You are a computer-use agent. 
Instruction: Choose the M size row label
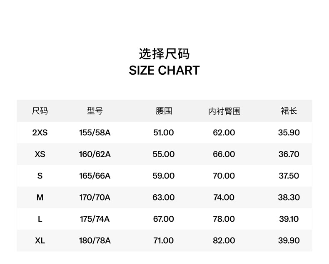(x=40, y=198)
